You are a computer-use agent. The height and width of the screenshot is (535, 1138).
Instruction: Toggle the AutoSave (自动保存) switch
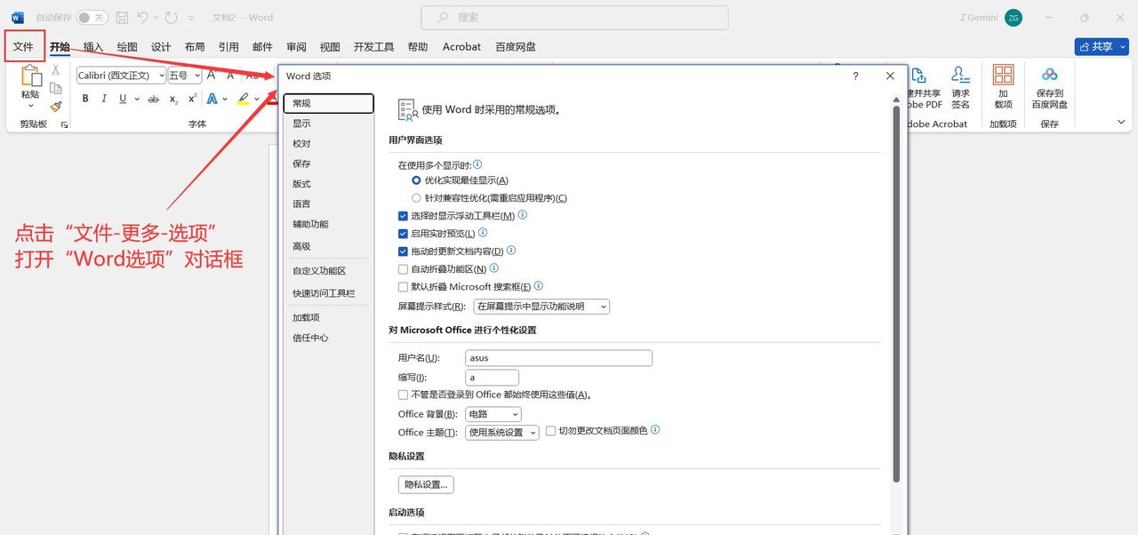point(92,17)
